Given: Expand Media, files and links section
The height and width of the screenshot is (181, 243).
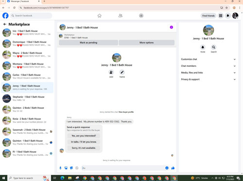Looking at the screenshot, I should click(x=208, y=73).
